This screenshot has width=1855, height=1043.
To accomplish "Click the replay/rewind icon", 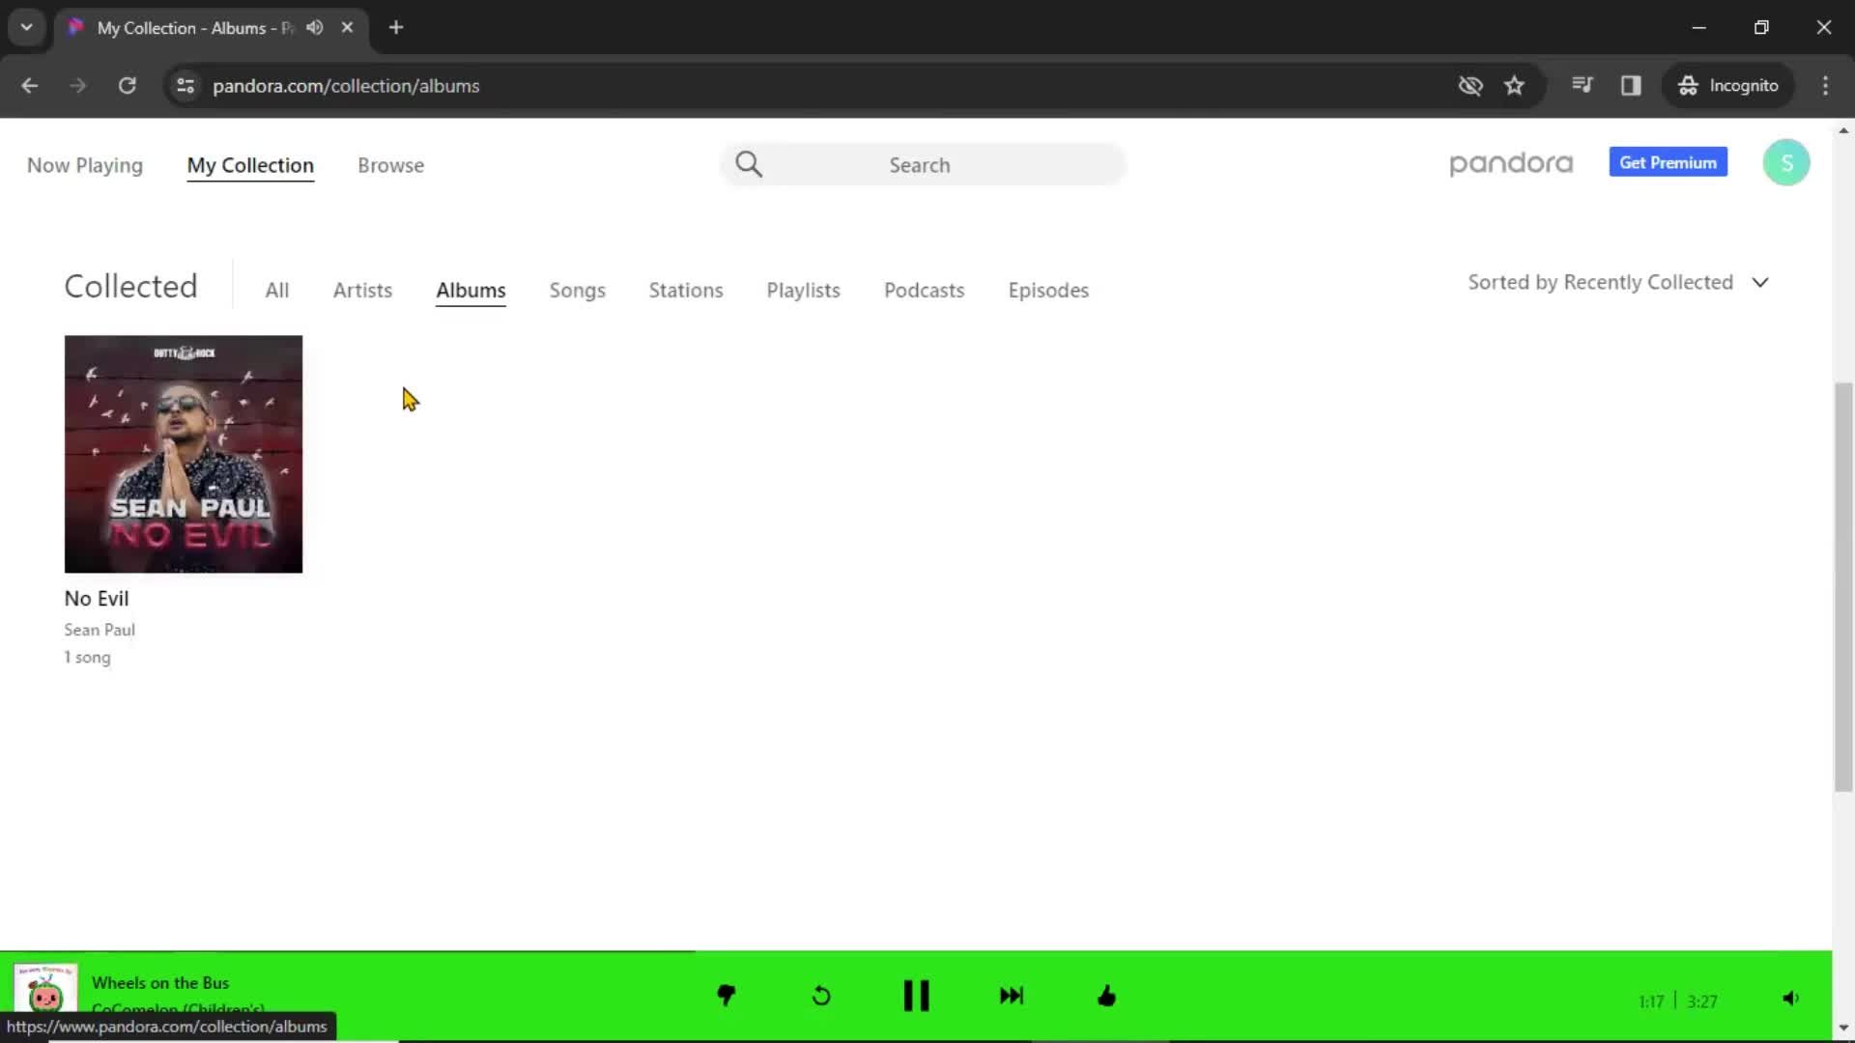I will point(820,998).
